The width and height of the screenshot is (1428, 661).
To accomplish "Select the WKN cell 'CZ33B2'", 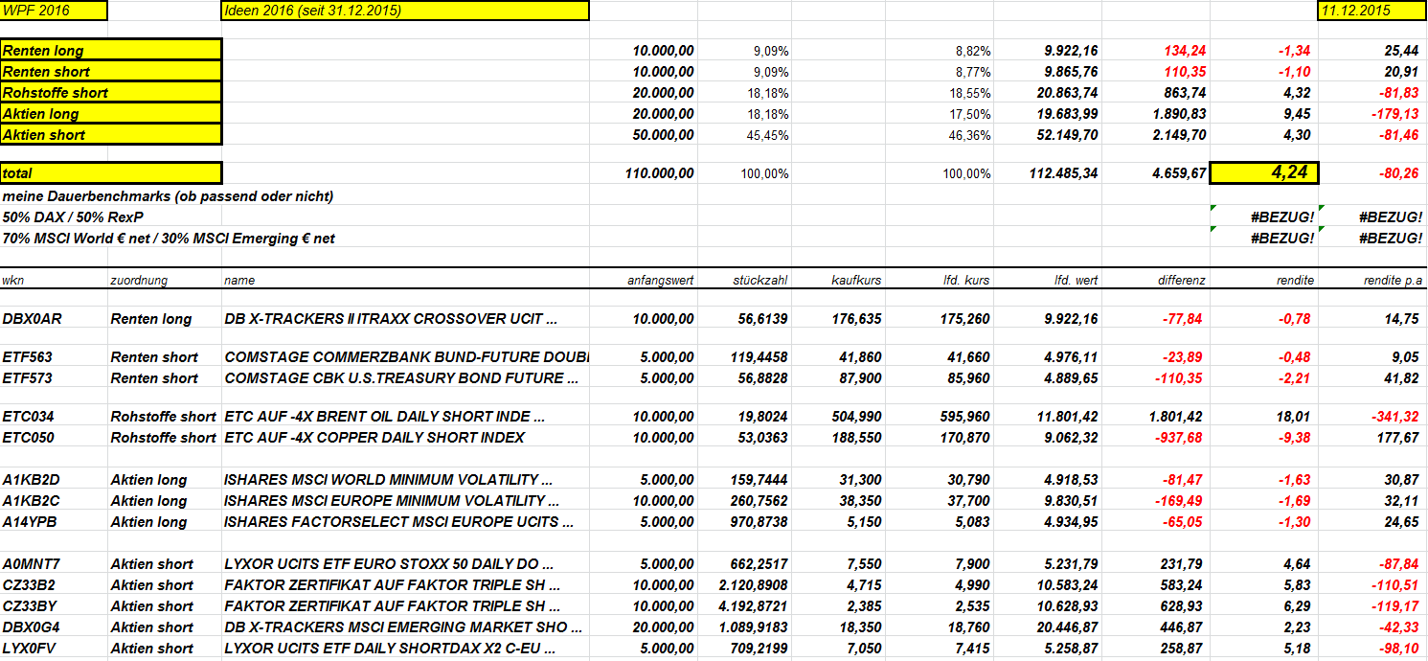I will [27, 585].
